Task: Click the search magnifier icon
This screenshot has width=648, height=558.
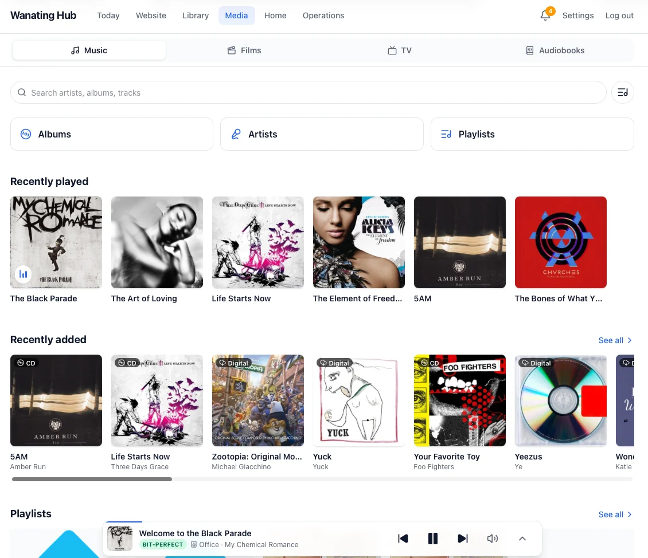Action: (22, 92)
